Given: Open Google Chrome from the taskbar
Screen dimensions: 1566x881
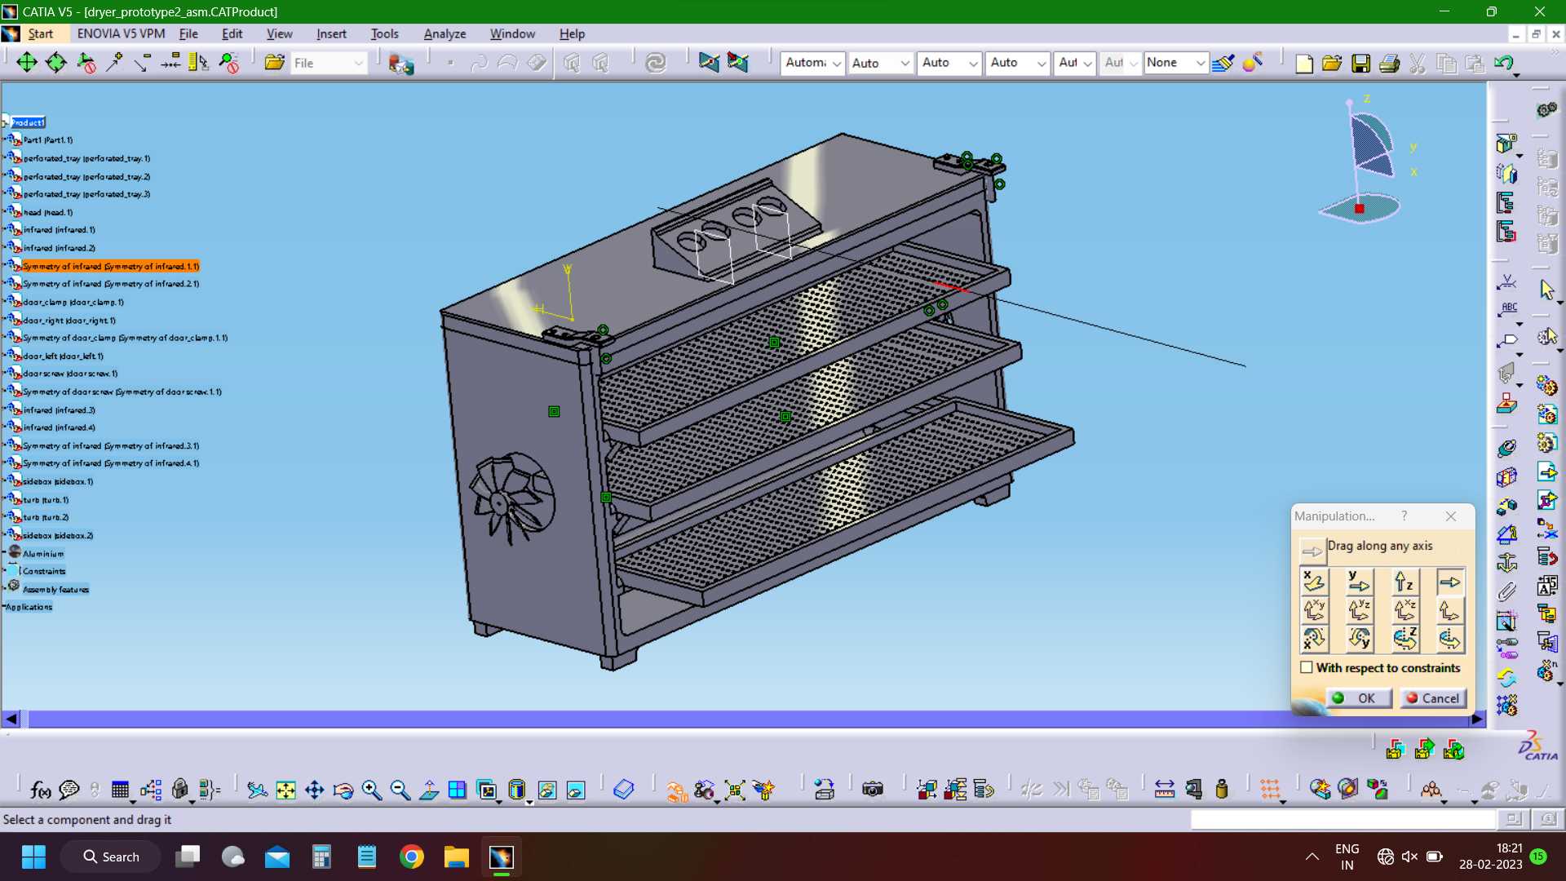Looking at the screenshot, I should coord(411,857).
